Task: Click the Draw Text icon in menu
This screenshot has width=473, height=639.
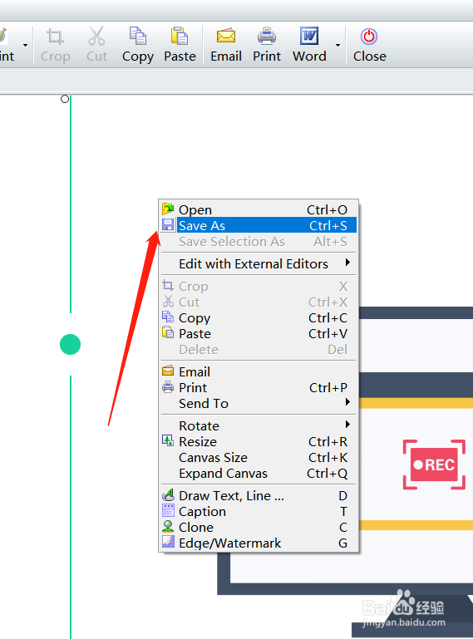Action: coord(168,494)
